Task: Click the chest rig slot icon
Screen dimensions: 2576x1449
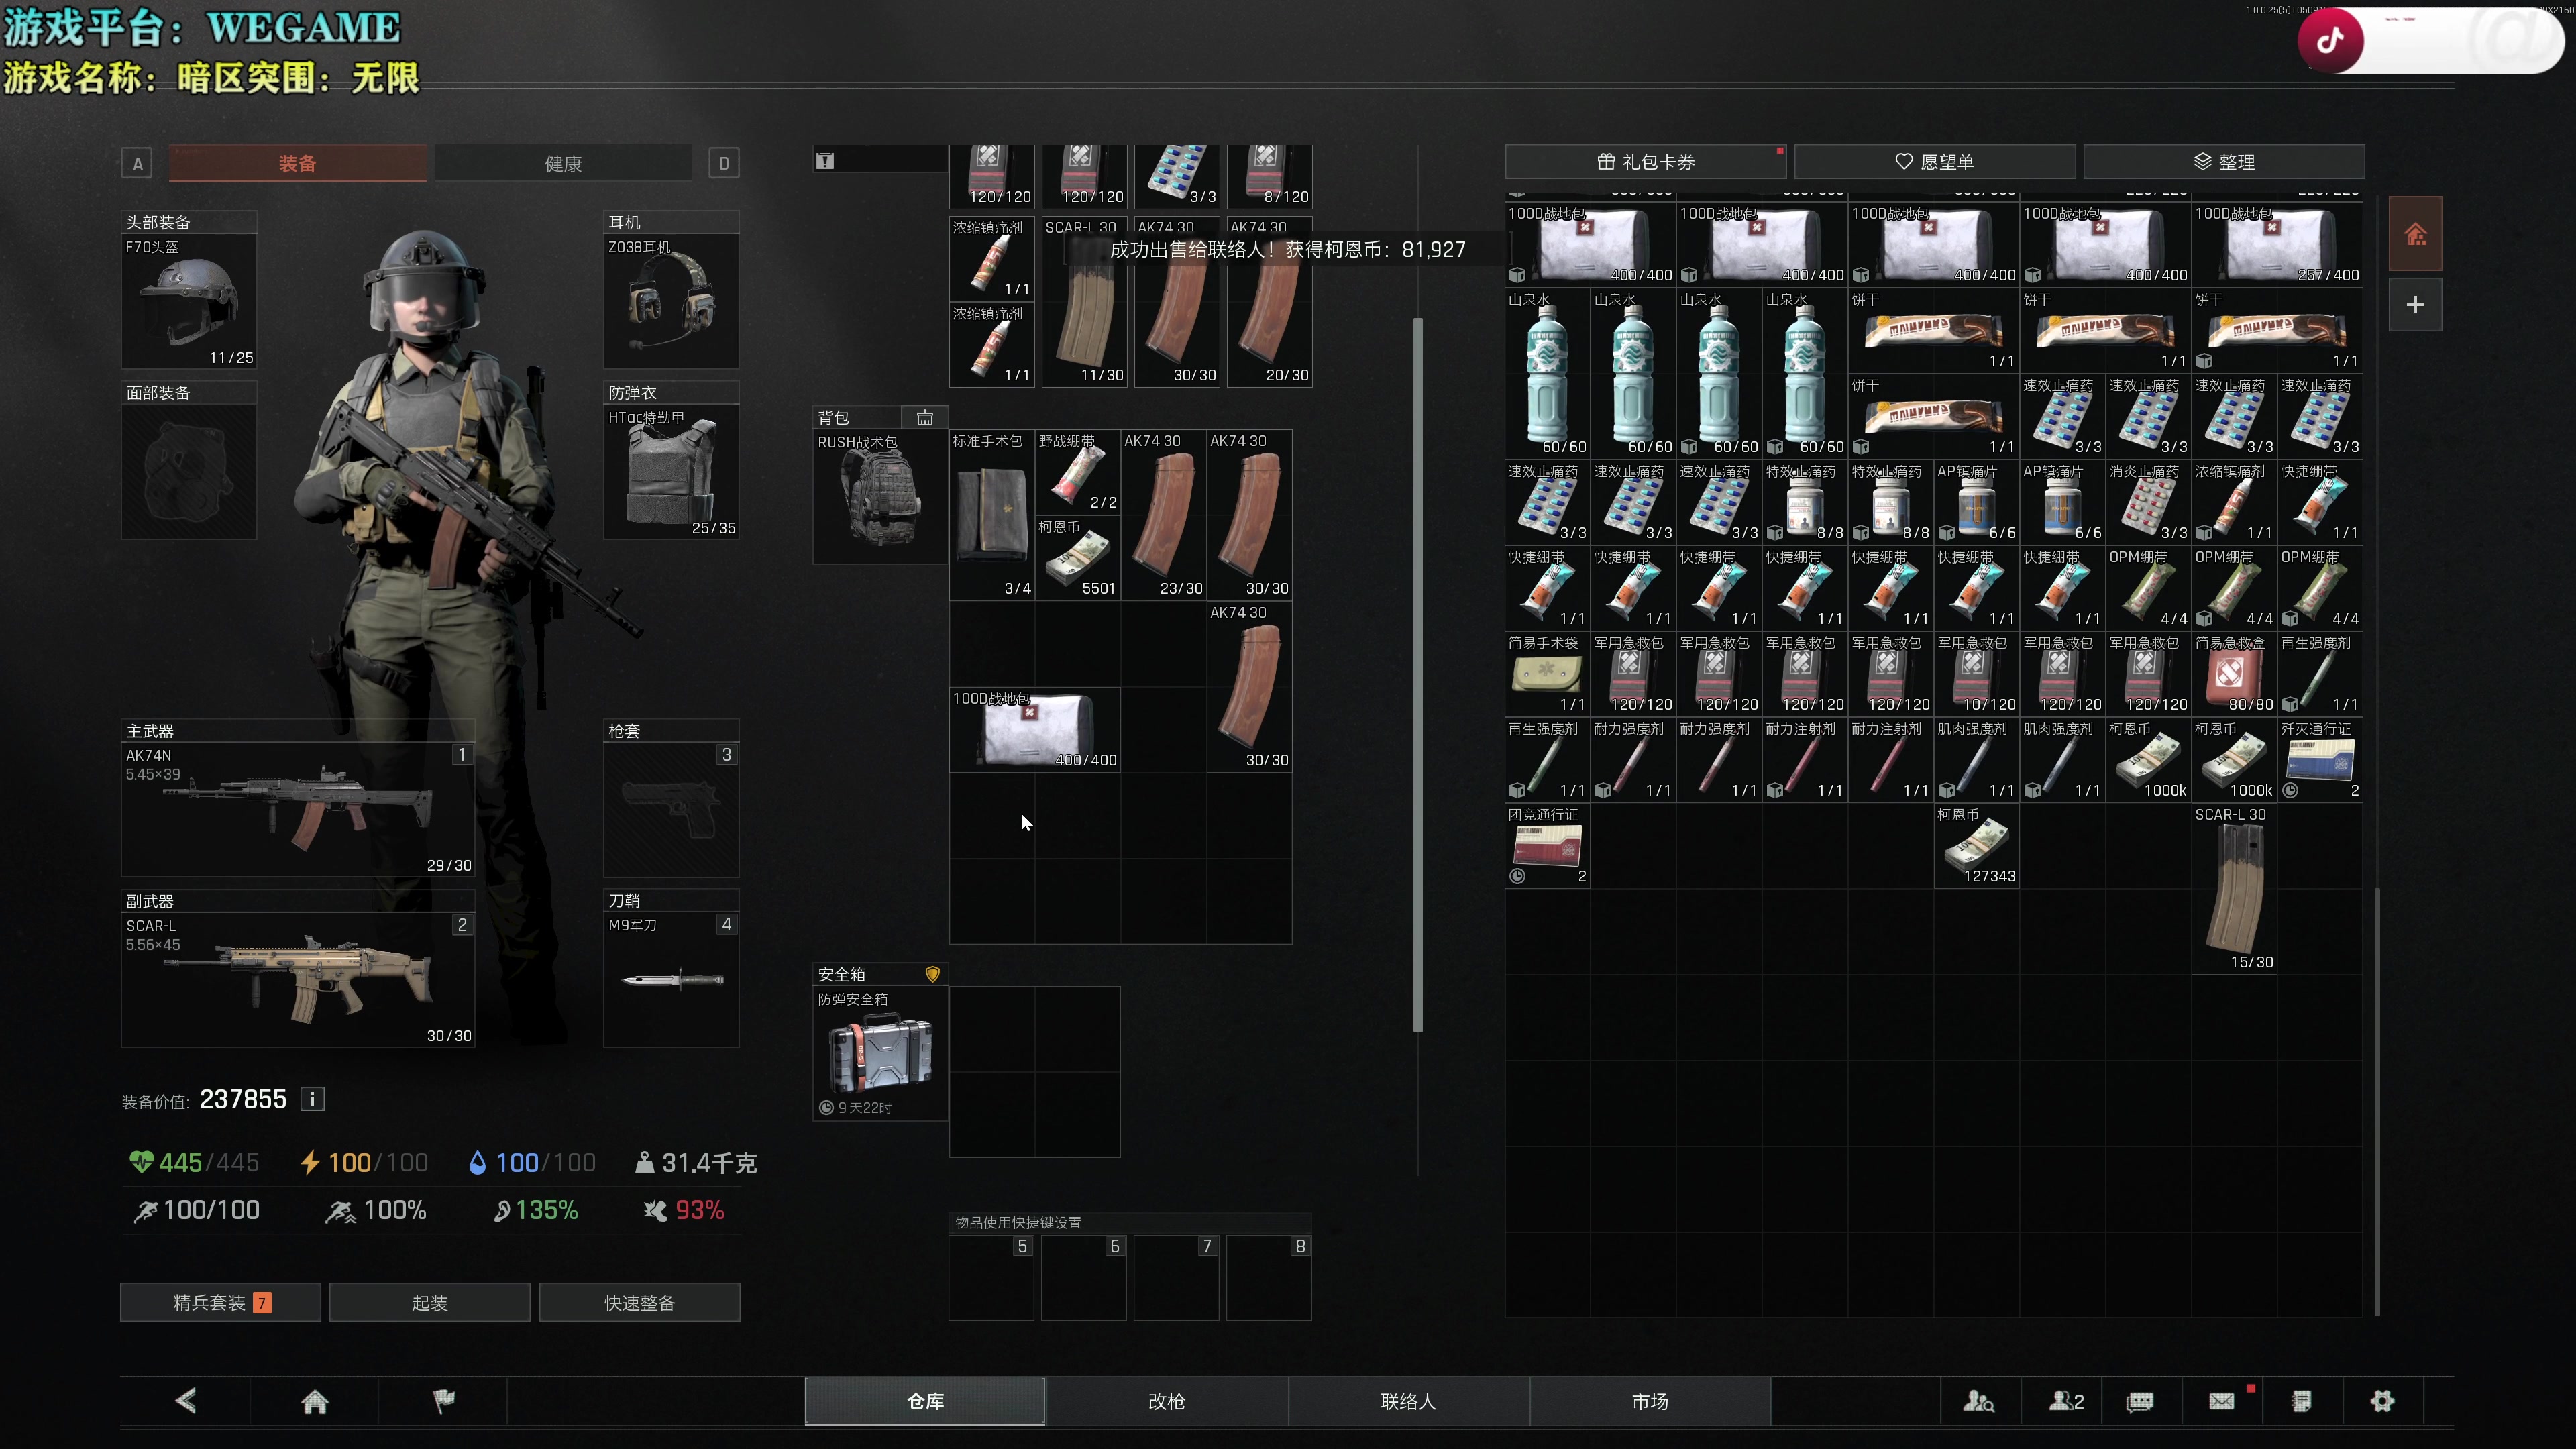Action: coord(825,160)
